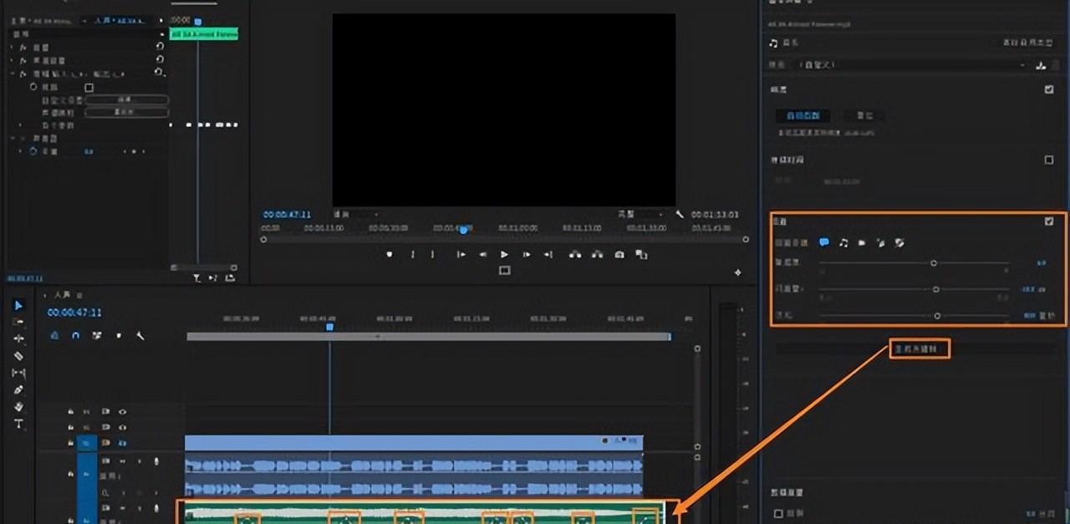Viewport: 1070px width, 524px height.
Task: Add marker in Program monitor
Action: pyautogui.click(x=390, y=254)
